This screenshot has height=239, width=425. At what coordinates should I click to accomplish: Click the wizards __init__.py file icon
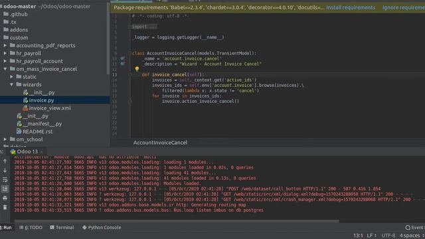(25, 92)
